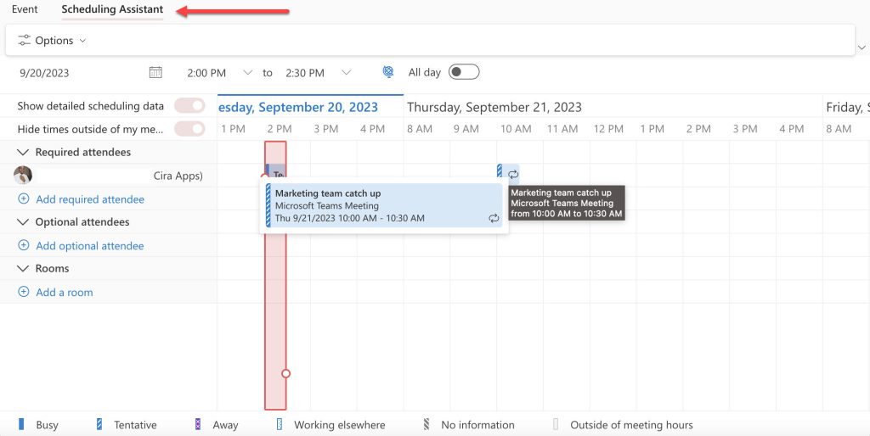Viewport: 870px width, 436px height.
Task: Click the attendee profile picture
Action: tap(23, 176)
